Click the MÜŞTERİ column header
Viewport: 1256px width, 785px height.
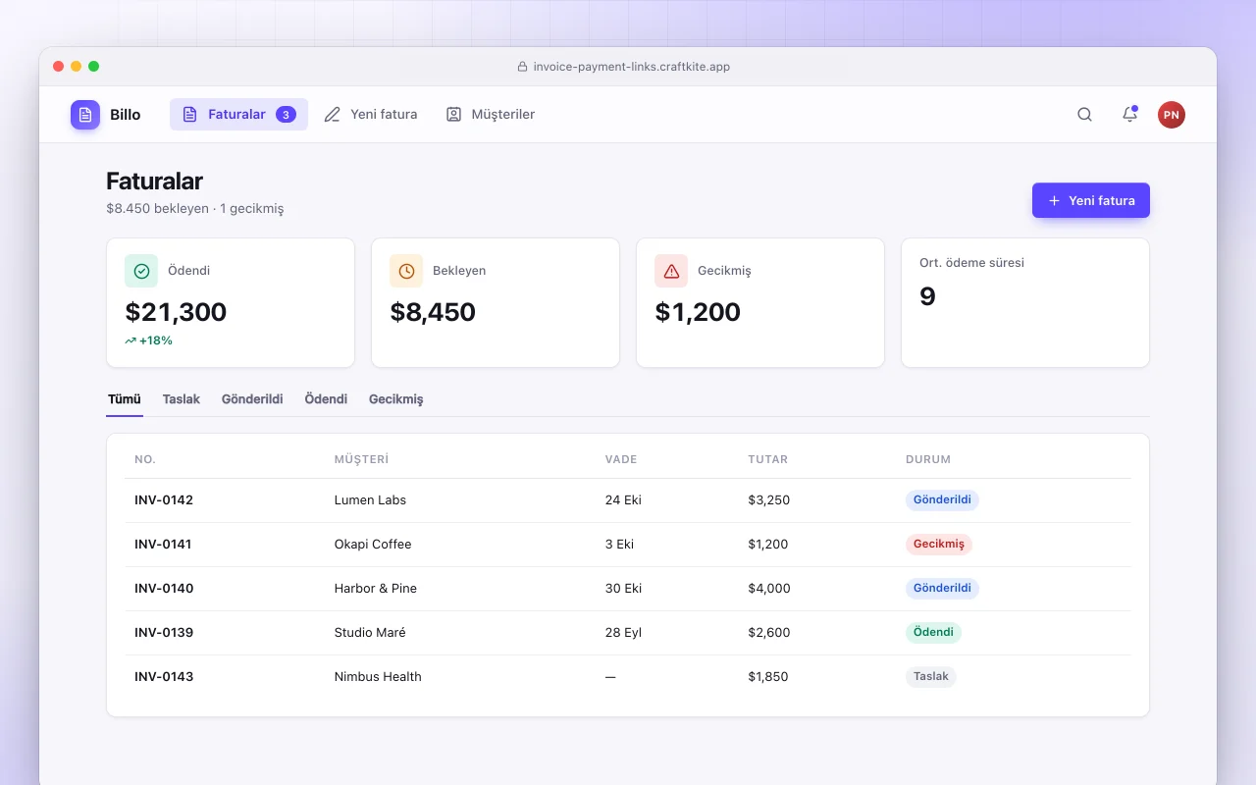click(x=362, y=459)
